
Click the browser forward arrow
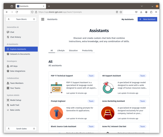click(12, 12)
